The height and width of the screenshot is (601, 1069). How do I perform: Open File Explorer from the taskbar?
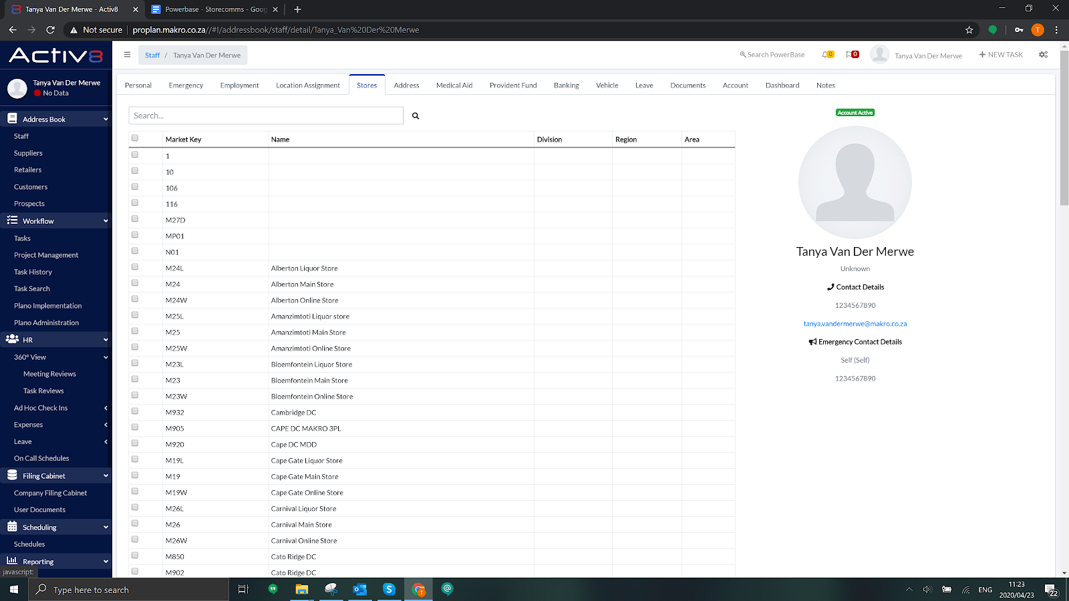coord(302,590)
